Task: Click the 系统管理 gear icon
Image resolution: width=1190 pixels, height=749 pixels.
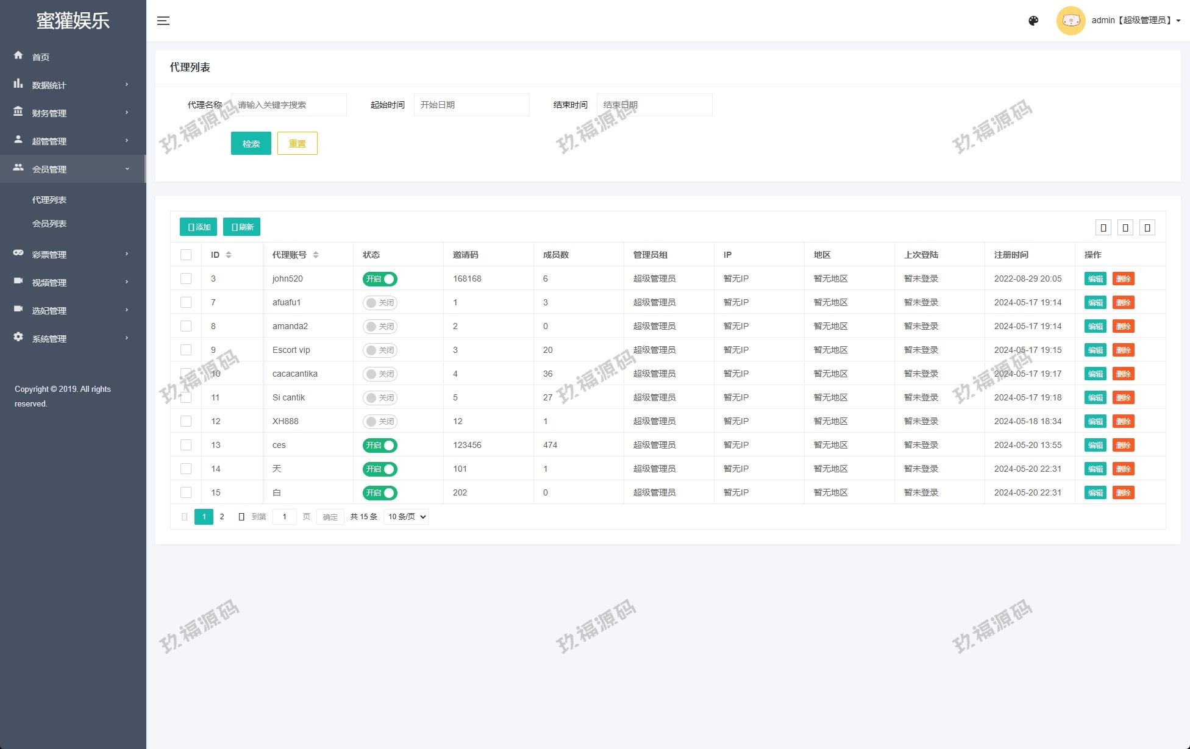Action: point(18,337)
